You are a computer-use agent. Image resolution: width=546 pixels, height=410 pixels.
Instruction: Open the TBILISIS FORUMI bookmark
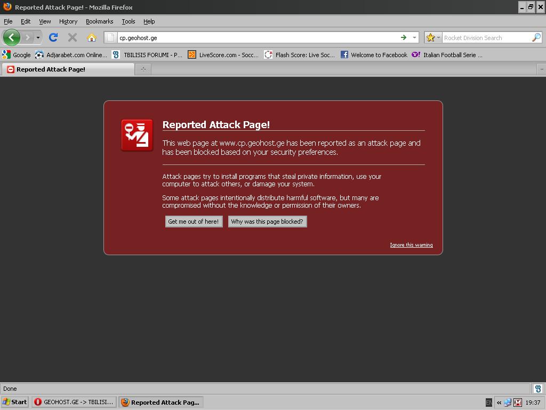click(147, 55)
